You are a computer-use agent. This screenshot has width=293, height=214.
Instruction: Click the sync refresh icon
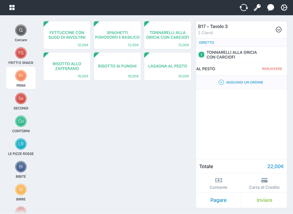pyautogui.click(x=244, y=8)
